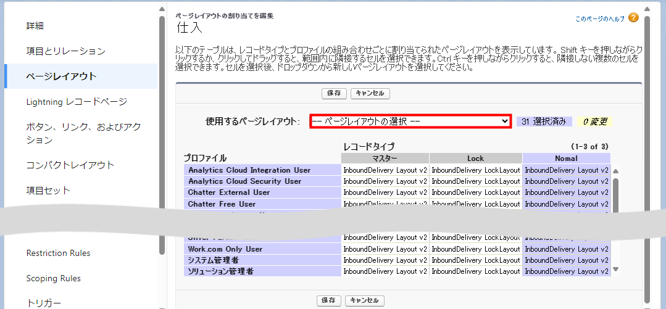This screenshot has height=309, width=666.
Task: Select マスター cell for Analytics Cloud Integration User
Action: click(385, 170)
